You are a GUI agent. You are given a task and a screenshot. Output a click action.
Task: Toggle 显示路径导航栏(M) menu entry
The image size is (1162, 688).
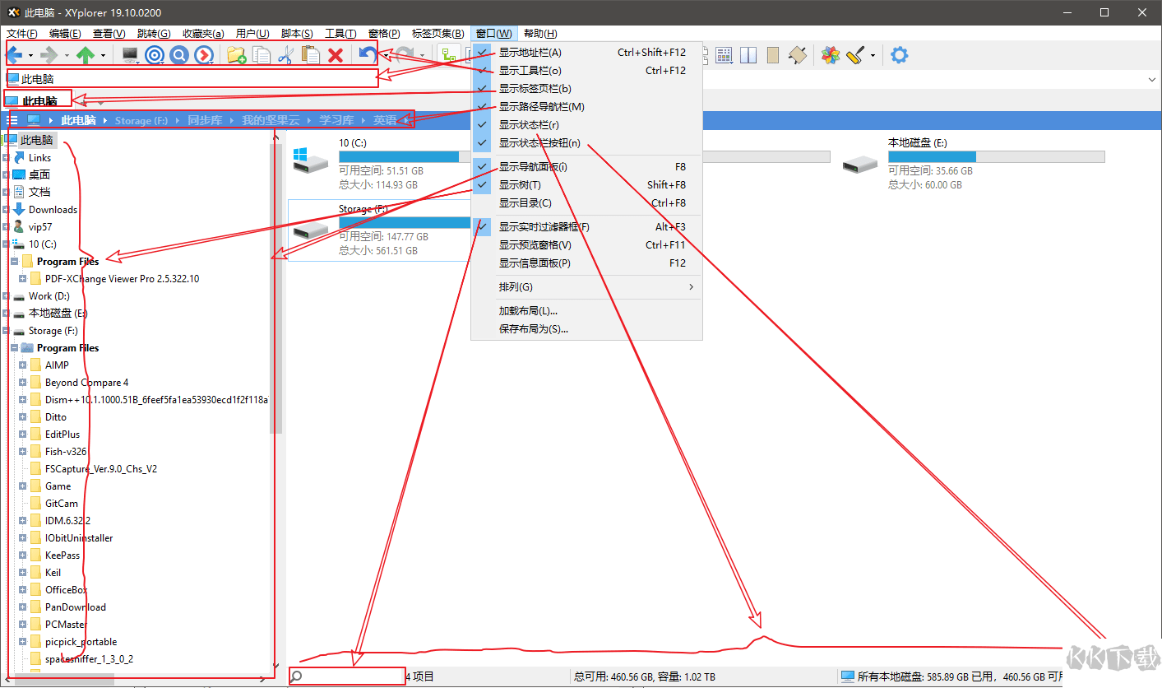[x=586, y=107]
